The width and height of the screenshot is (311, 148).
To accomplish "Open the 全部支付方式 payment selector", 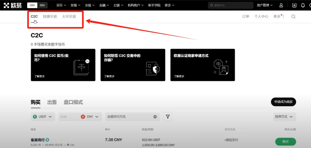I will [133, 117].
